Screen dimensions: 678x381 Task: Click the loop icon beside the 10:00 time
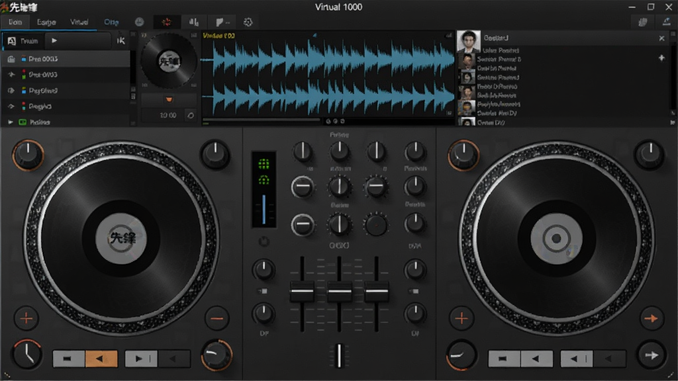click(x=190, y=115)
